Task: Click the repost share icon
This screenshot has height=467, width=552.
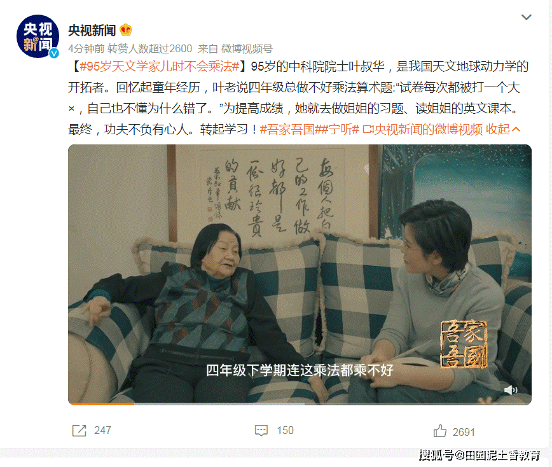Action: [x=79, y=430]
